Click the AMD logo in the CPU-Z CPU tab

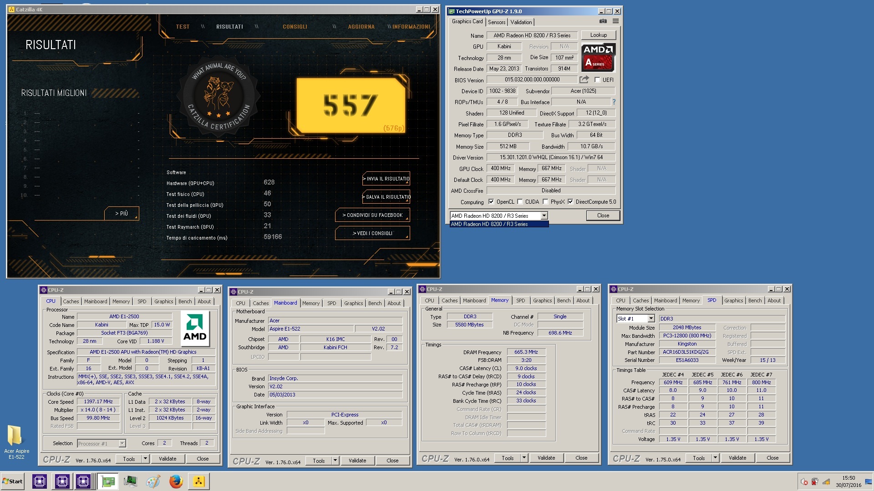point(195,328)
